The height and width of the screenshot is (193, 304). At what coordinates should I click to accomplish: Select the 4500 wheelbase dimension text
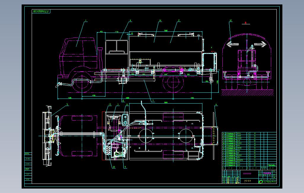tap(127, 98)
